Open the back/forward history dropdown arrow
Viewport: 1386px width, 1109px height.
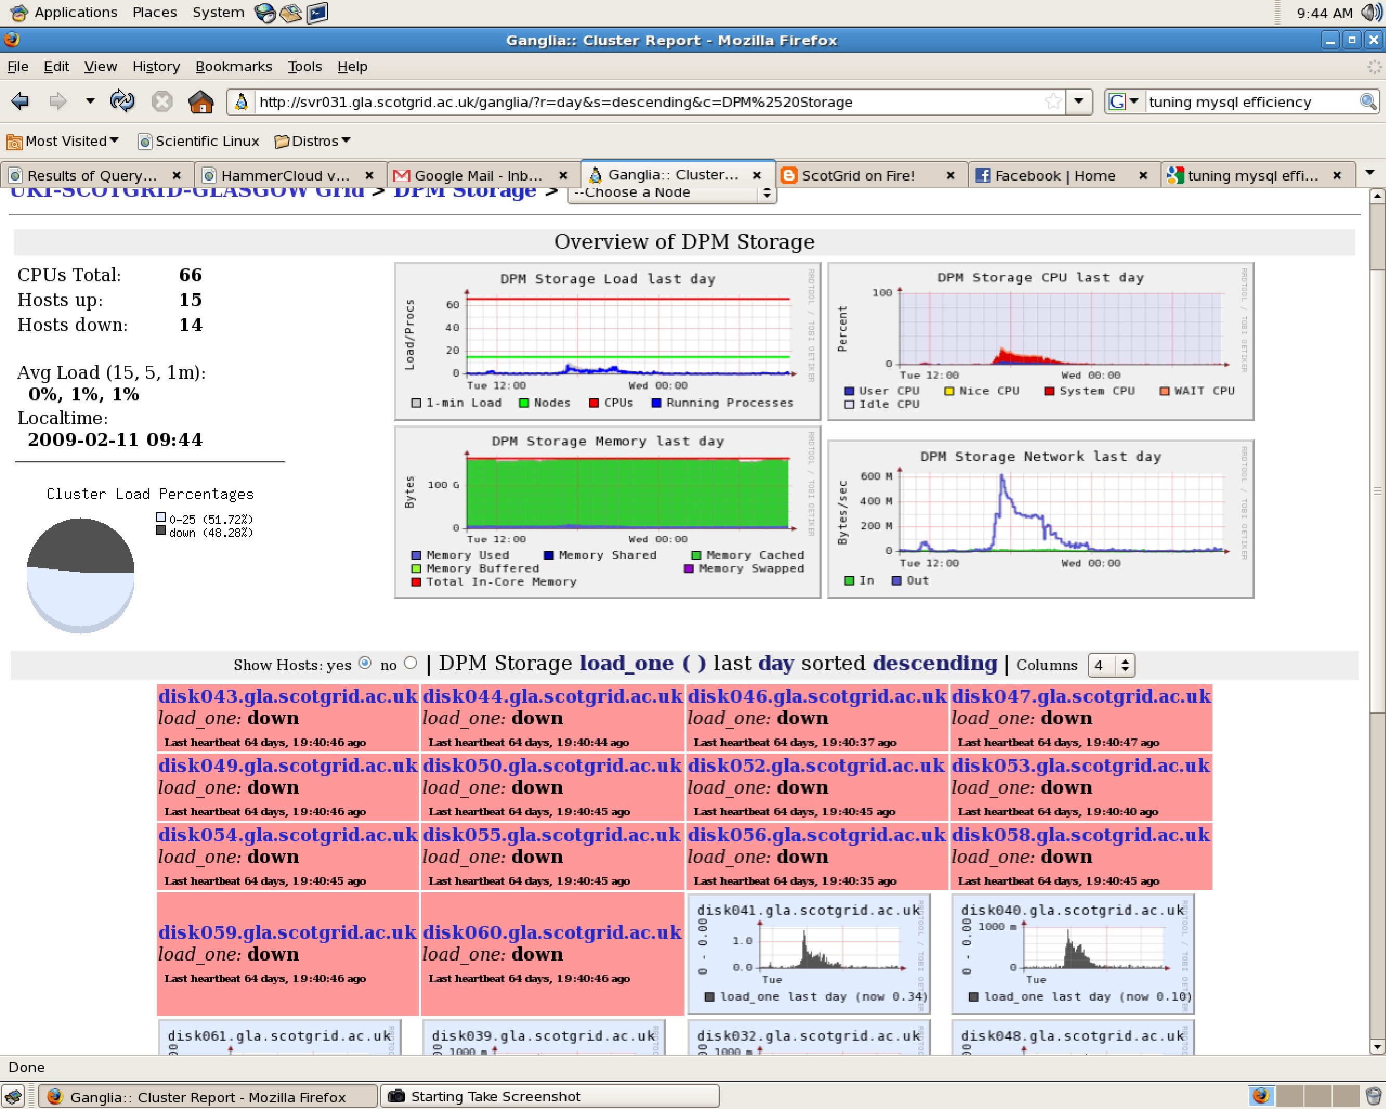(90, 101)
